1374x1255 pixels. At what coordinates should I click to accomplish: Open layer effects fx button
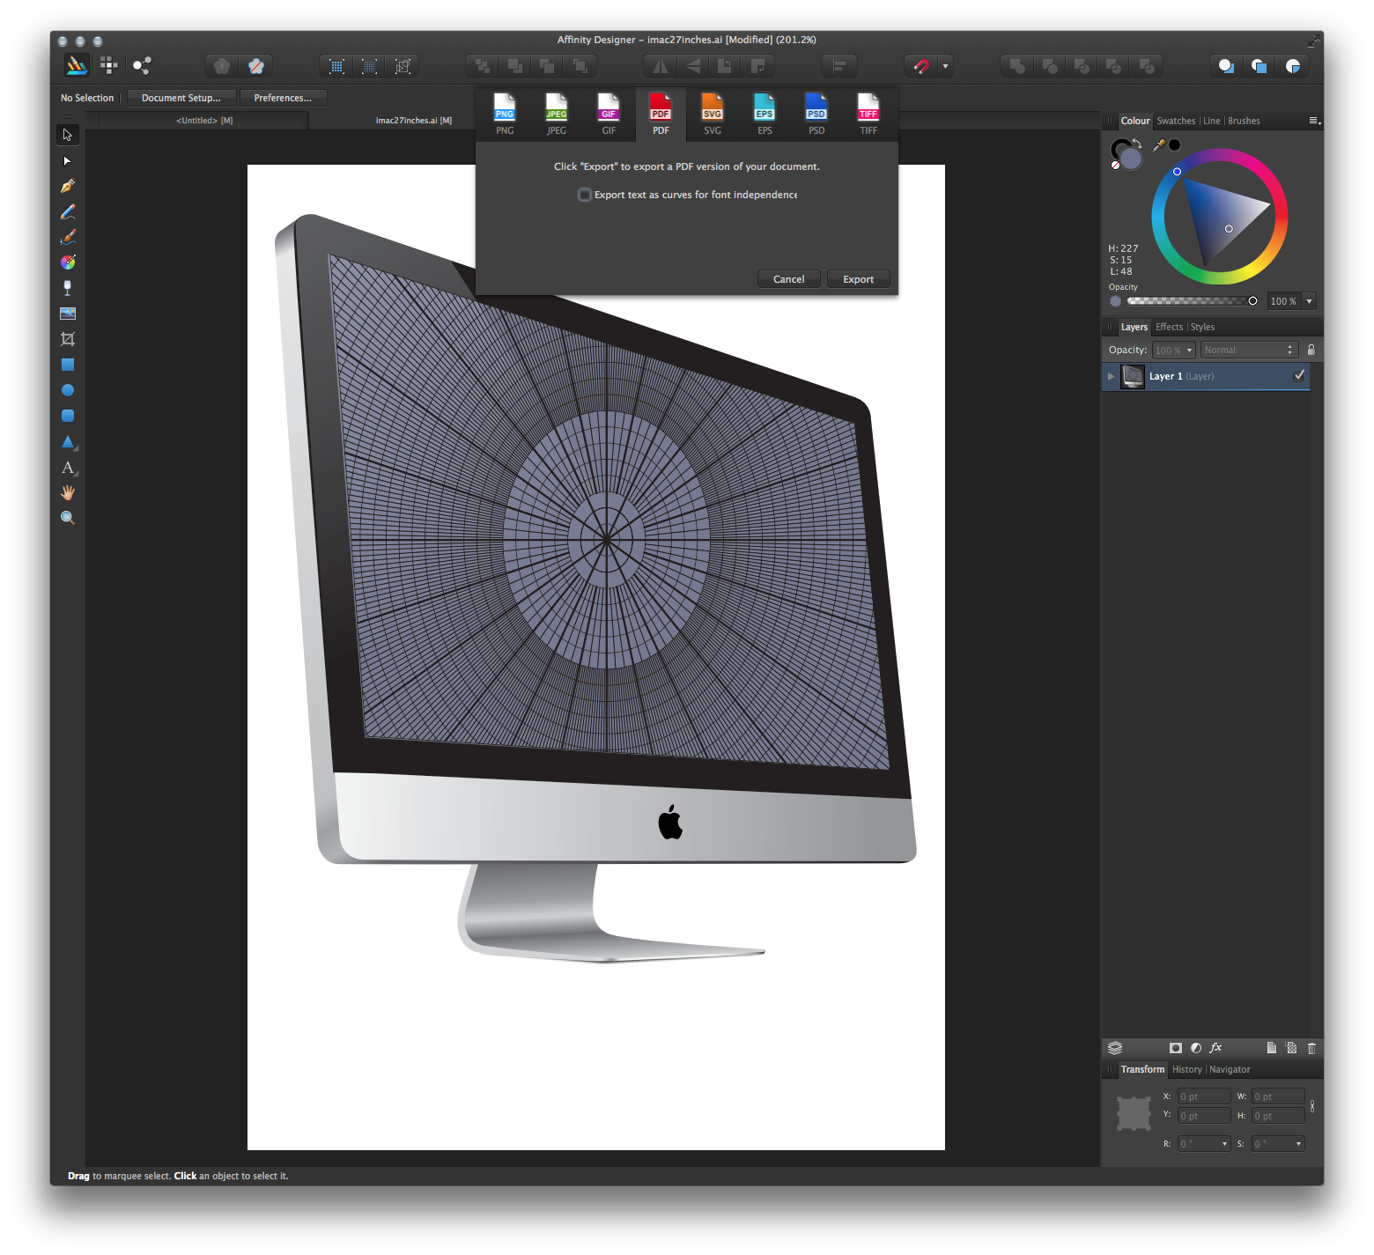click(x=1215, y=1048)
